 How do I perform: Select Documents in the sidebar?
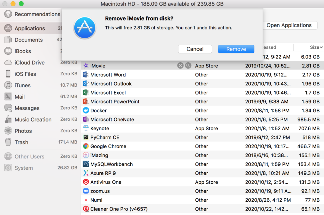pos(28,40)
